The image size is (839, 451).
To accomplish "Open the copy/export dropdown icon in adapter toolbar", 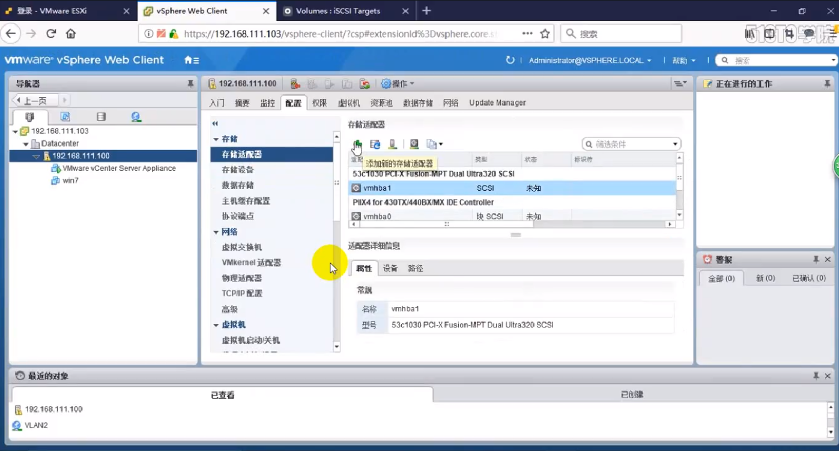I will pyautogui.click(x=434, y=144).
